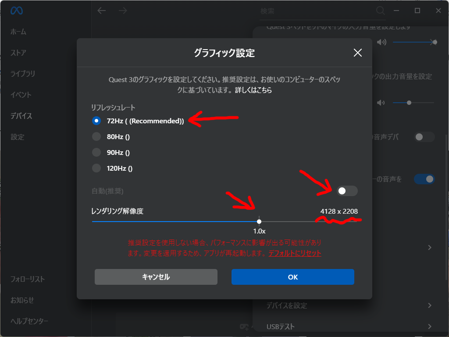449x337 pixels.
Task: Open フォローリスト in sidebar
Action: click(28, 279)
